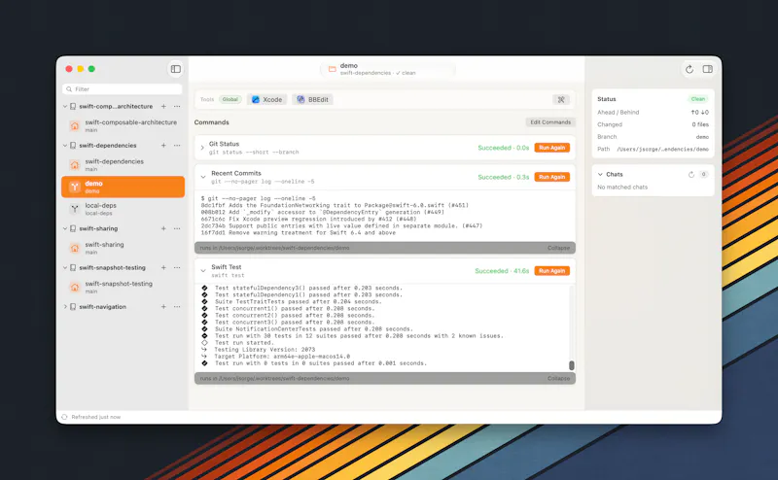This screenshot has height=480, width=778.
Task: Click the 'Succeeded · 41.6s' status text
Action: click(502, 271)
